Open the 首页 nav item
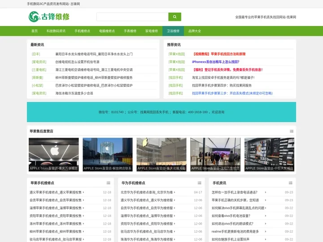This screenshot has height=242, width=323. 35,31
